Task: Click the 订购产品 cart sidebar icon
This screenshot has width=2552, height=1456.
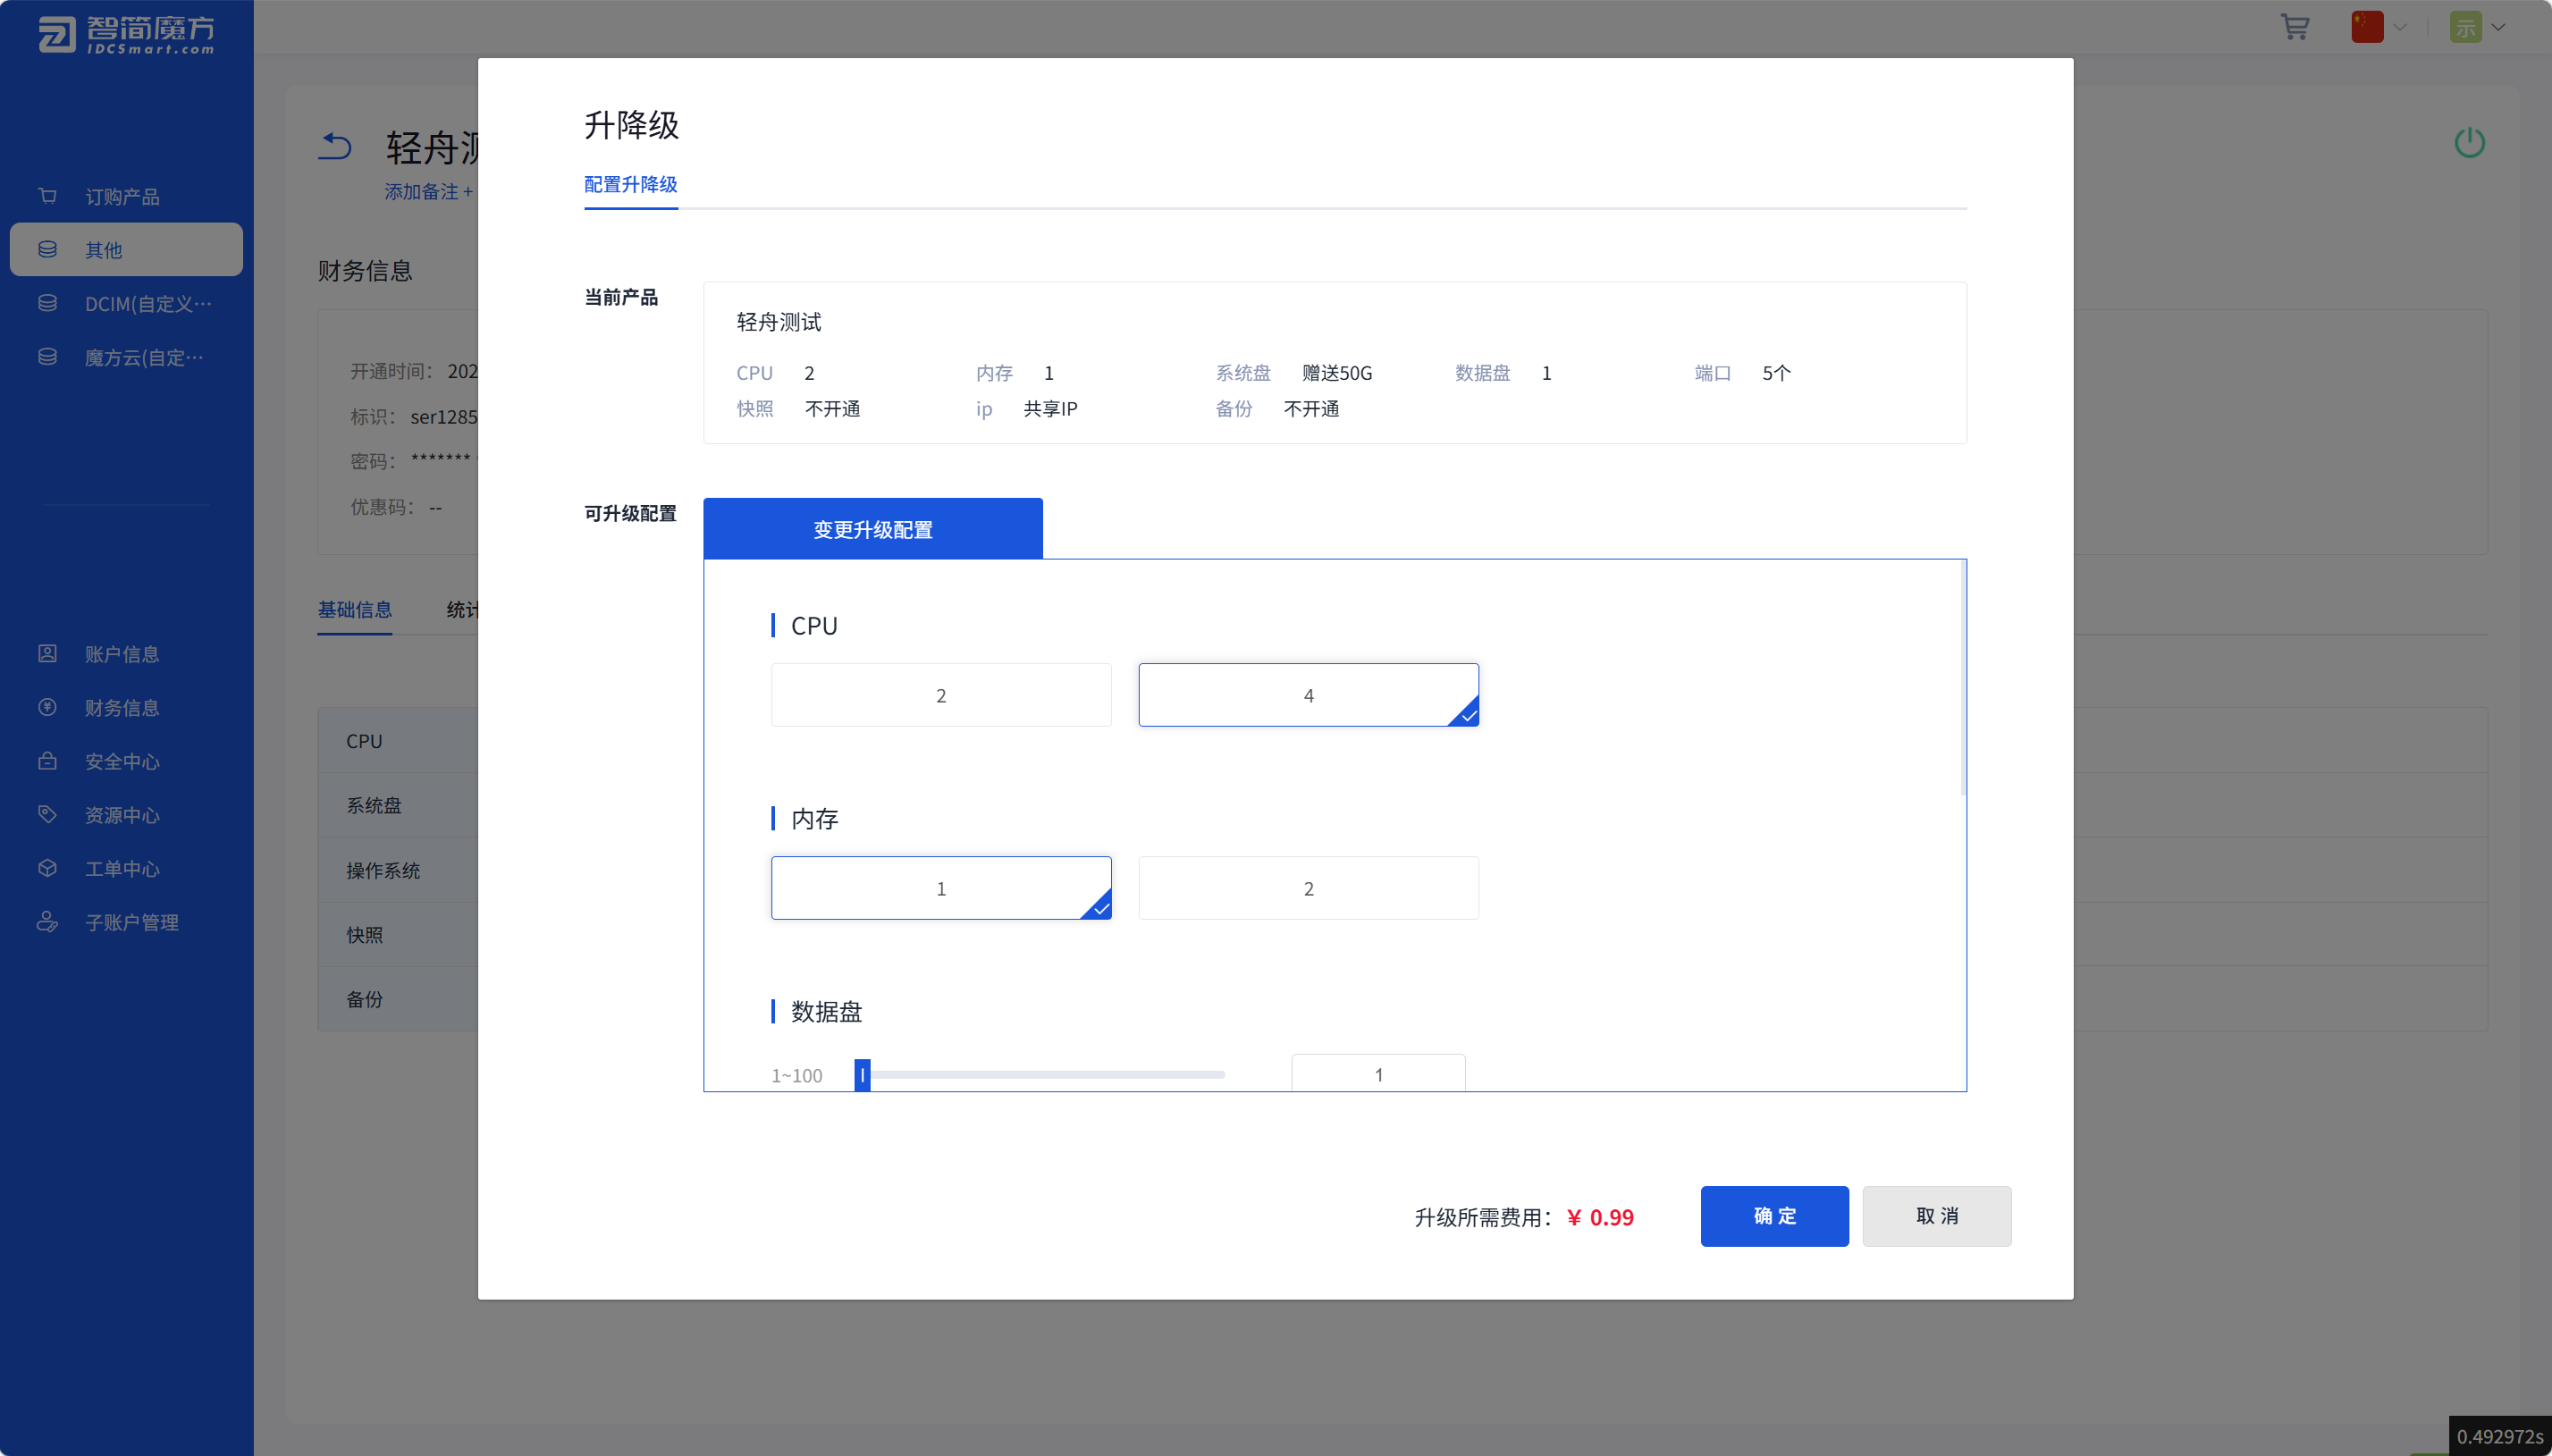Action: (47, 196)
